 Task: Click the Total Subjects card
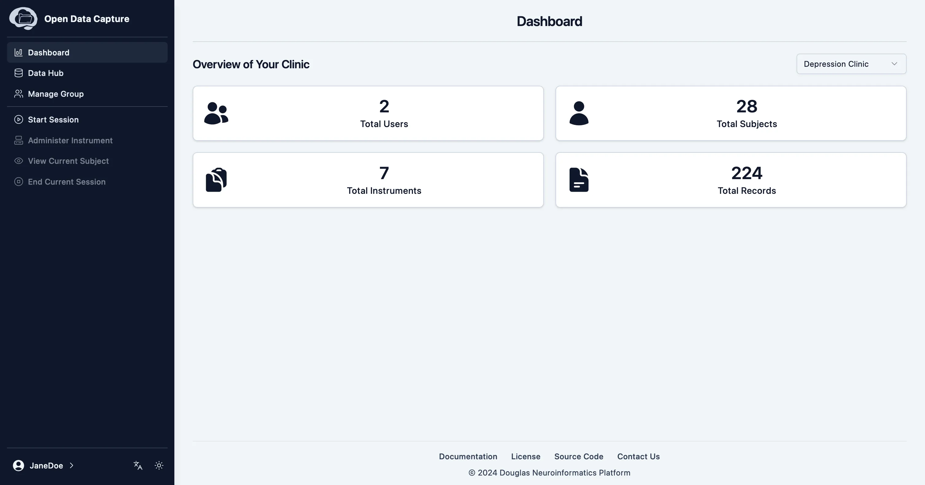click(x=731, y=113)
